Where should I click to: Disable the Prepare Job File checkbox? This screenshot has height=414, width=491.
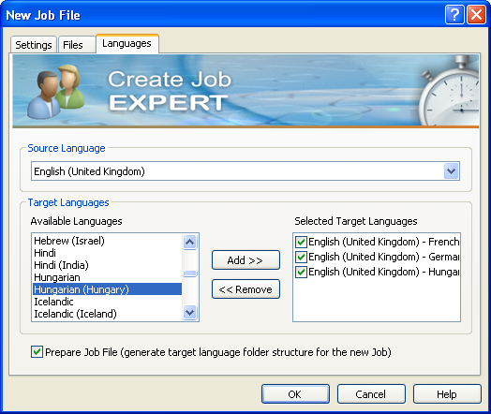pos(37,352)
